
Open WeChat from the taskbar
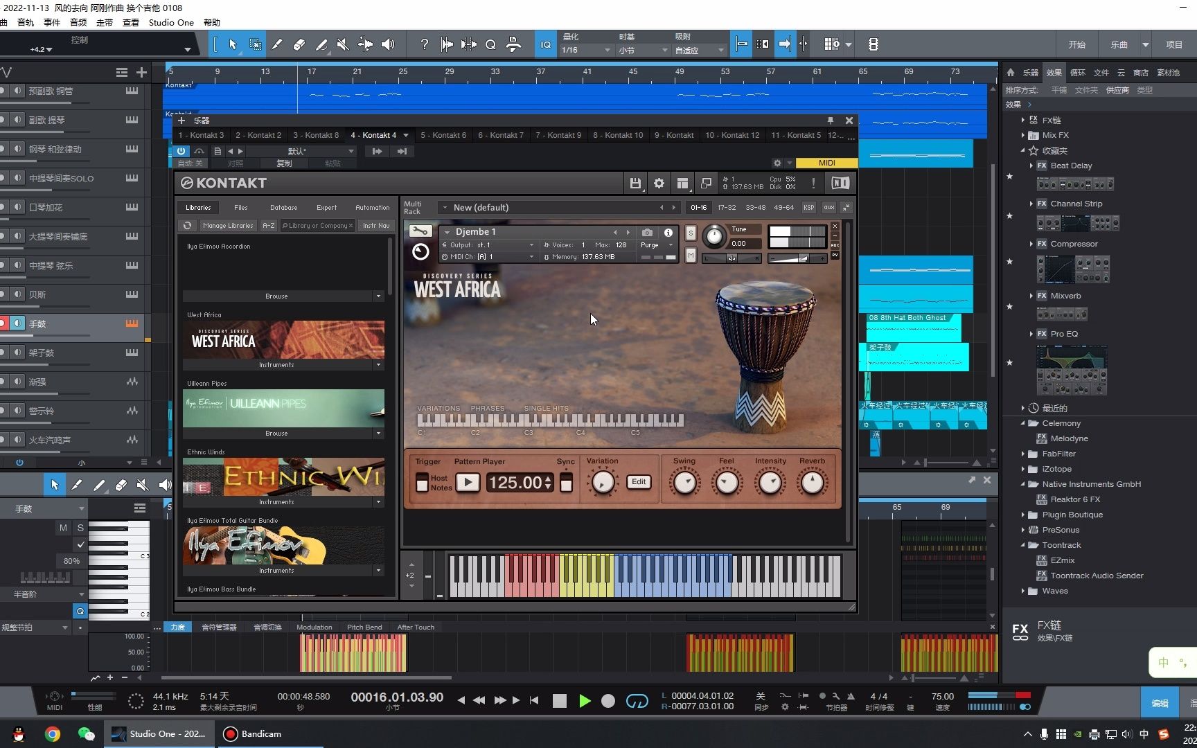click(86, 734)
